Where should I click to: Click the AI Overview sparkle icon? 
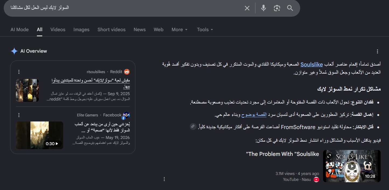(x=14, y=51)
